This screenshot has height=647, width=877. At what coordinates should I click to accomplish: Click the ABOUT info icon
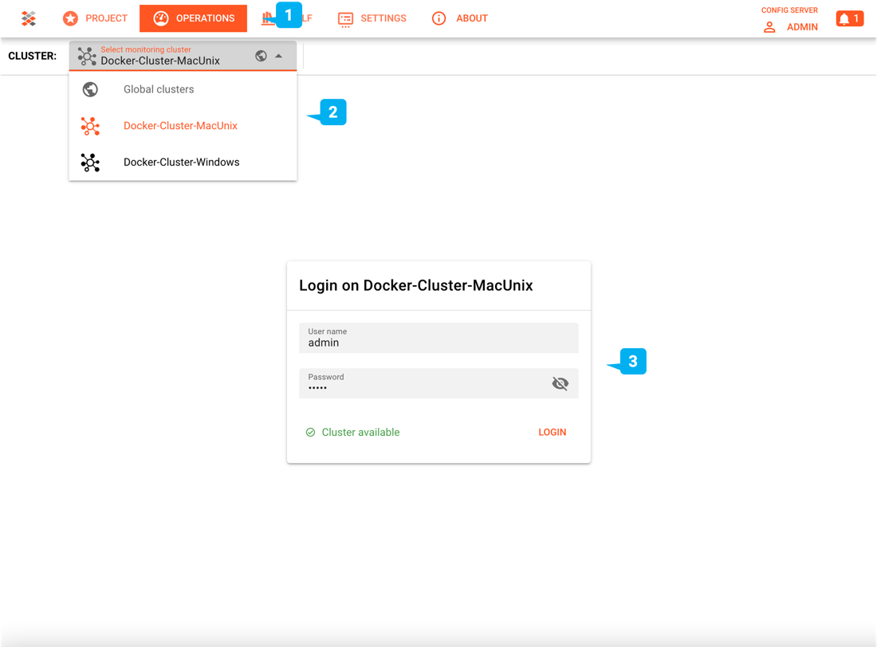438,18
